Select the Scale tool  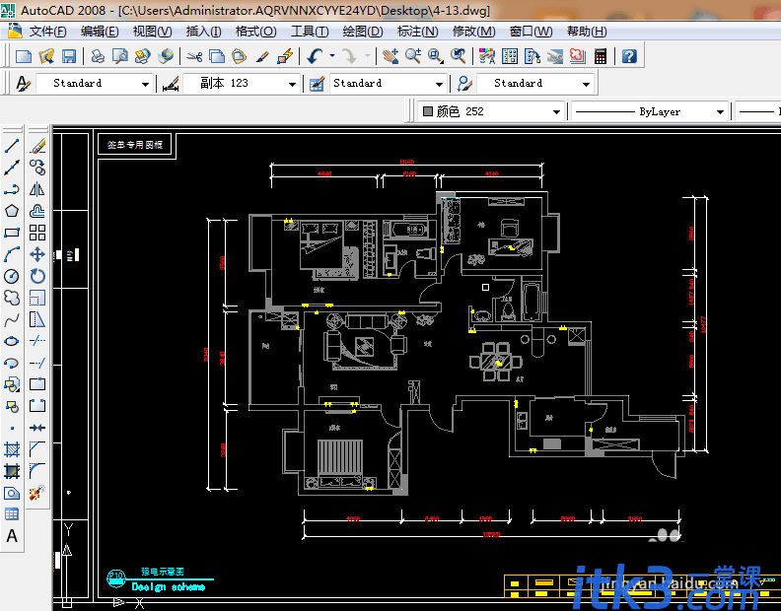coord(37,298)
